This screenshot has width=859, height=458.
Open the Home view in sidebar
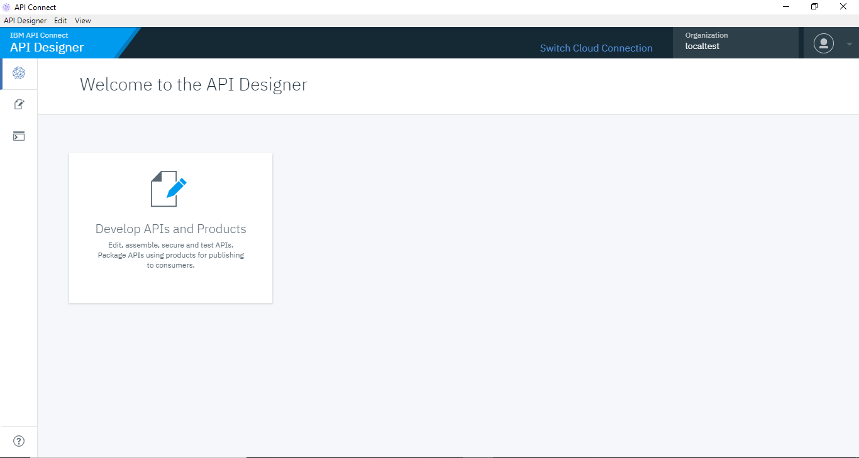point(19,74)
